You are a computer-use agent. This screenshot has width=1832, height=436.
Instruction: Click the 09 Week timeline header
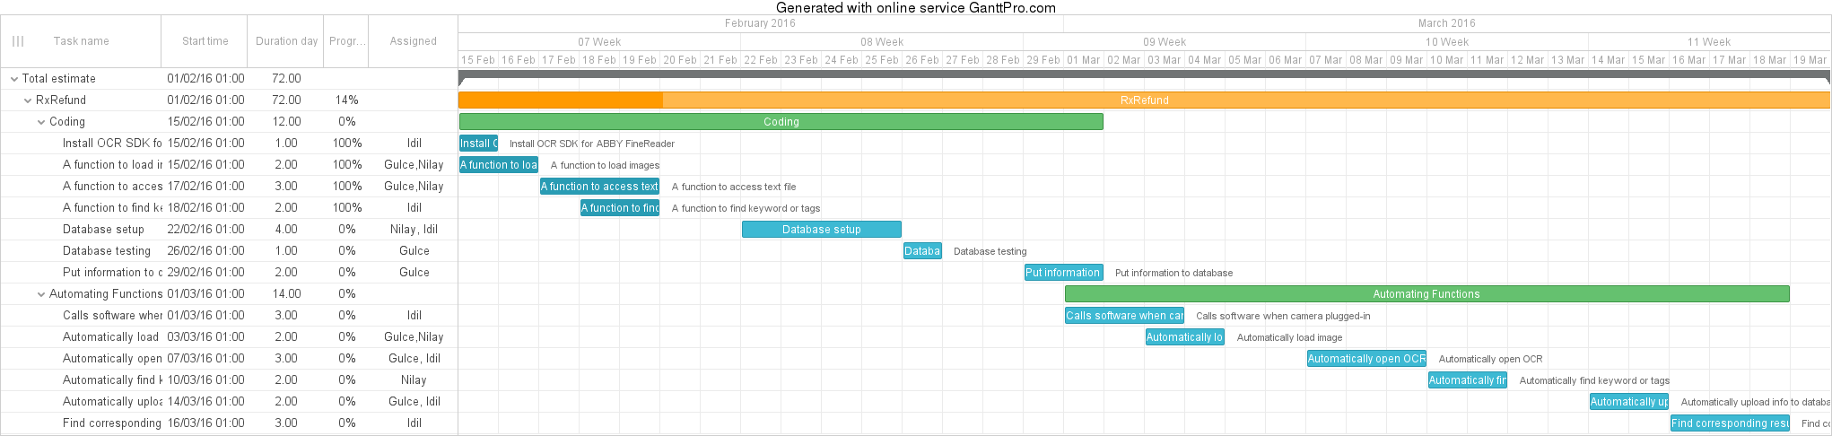point(1164,42)
